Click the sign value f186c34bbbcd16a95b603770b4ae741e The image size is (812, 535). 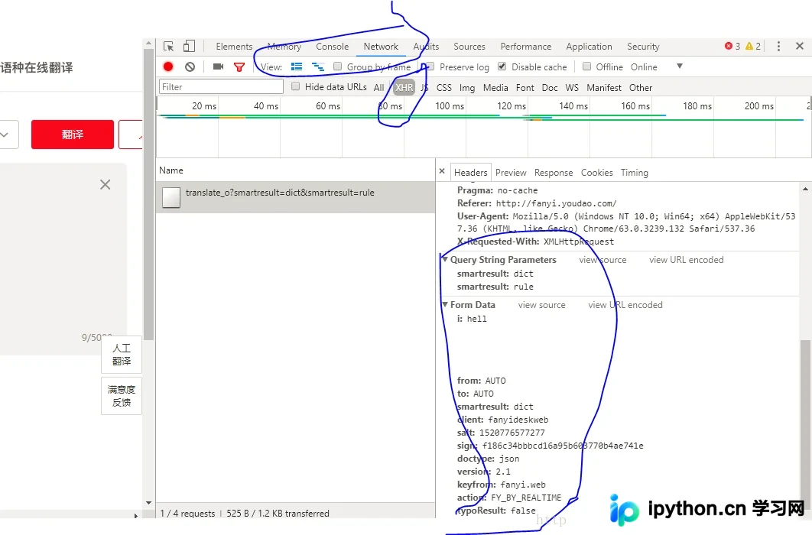tap(563, 446)
